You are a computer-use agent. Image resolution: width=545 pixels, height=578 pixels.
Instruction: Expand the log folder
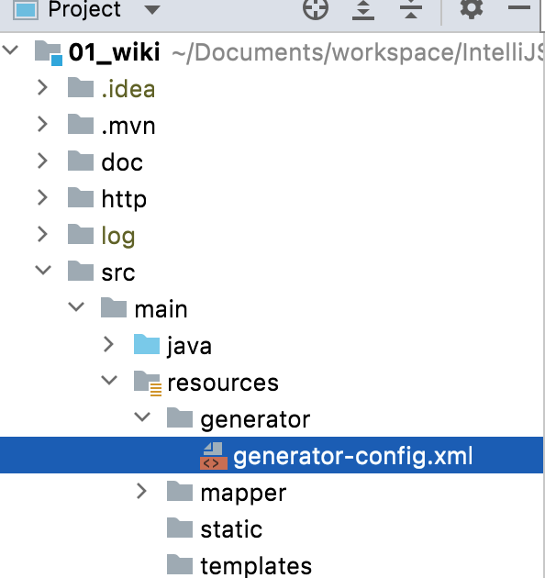43,235
